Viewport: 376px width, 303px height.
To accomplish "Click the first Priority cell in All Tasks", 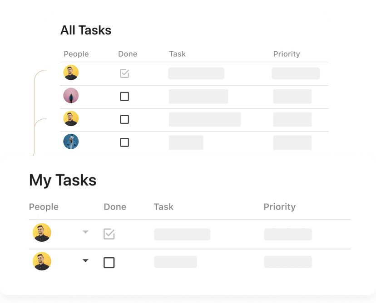I will pos(296,73).
